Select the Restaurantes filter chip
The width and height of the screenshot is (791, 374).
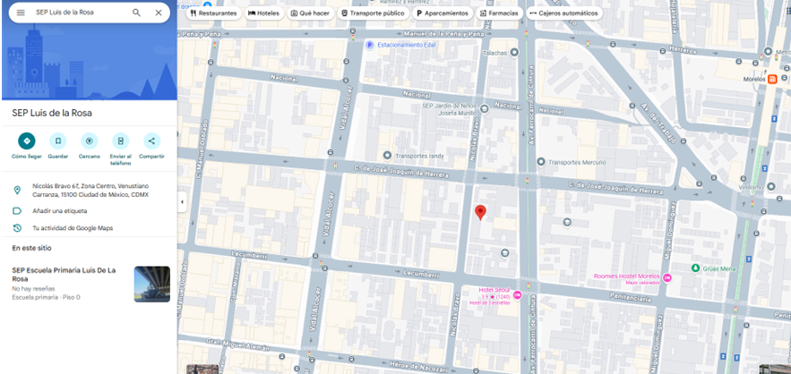point(214,13)
